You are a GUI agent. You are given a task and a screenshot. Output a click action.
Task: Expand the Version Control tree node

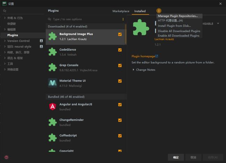(x=5, y=41)
